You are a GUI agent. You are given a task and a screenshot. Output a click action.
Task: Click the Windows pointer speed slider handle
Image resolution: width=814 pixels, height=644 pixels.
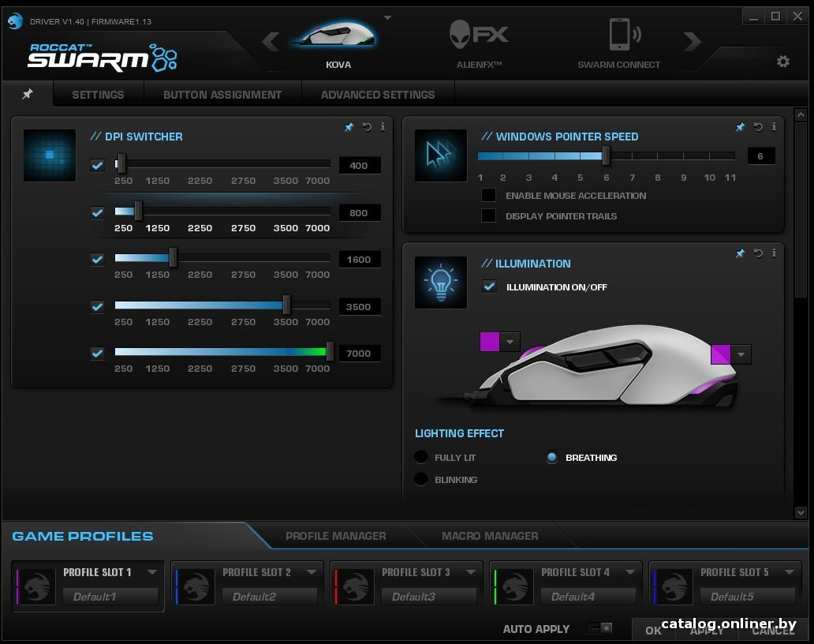606,155
